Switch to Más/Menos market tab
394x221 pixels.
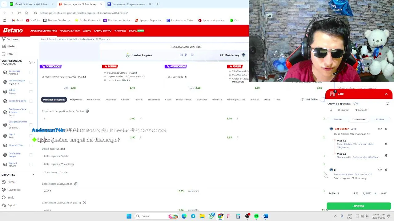coord(76,99)
